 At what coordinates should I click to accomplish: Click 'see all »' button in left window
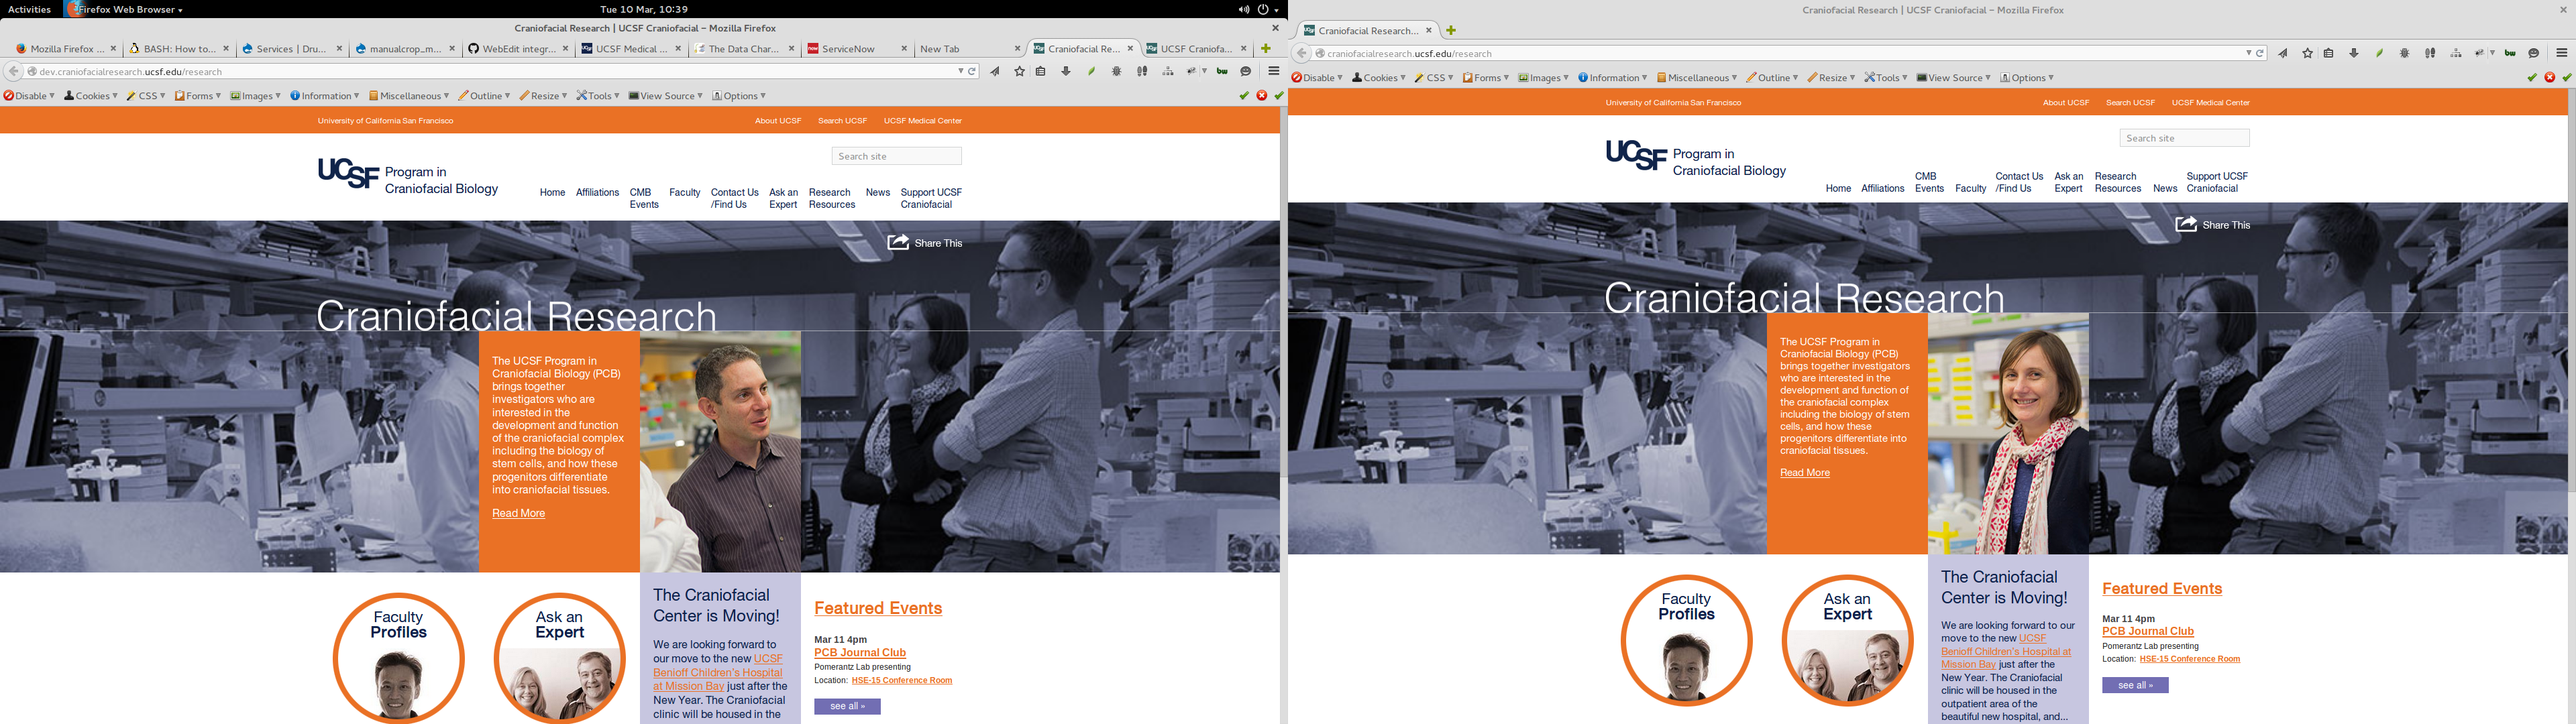tap(847, 707)
